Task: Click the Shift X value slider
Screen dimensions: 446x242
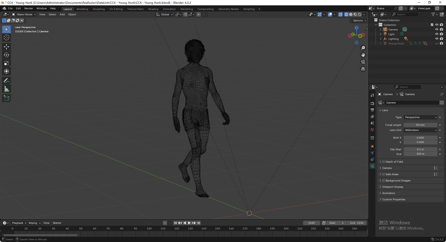Action: point(420,138)
